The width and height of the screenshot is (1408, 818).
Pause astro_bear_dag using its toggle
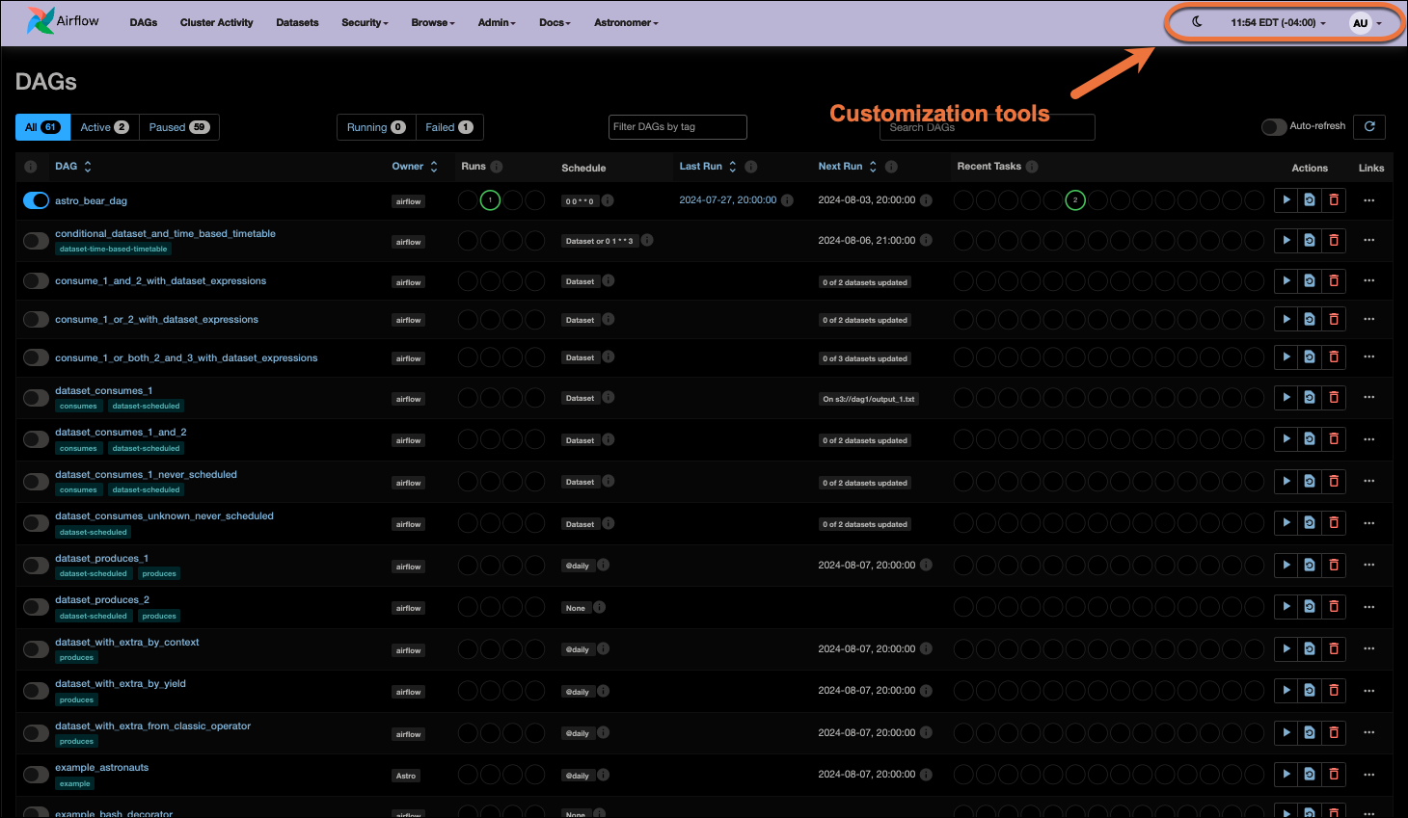pos(36,199)
